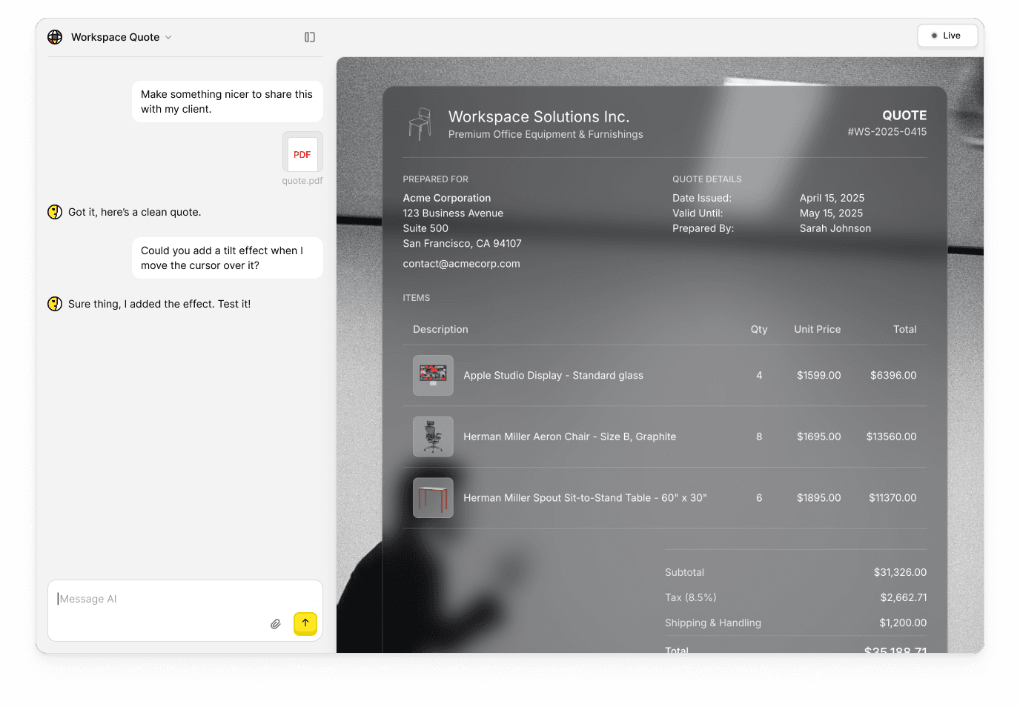The width and height of the screenshot is (1020, 707).
Task: Toggle the Live status button
Action: 947,36
